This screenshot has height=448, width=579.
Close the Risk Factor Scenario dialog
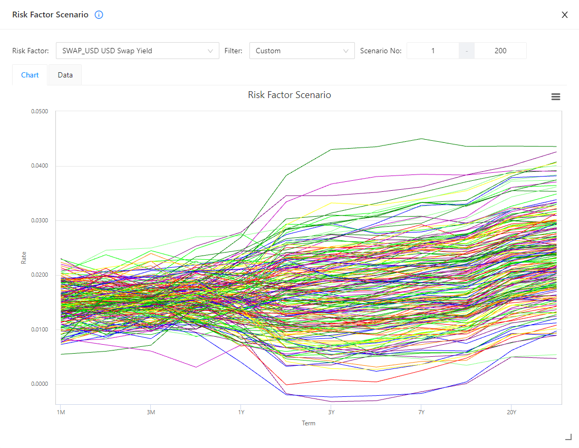[564, 15]
